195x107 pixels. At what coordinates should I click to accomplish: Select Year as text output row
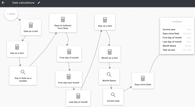[x=177, y=50]
